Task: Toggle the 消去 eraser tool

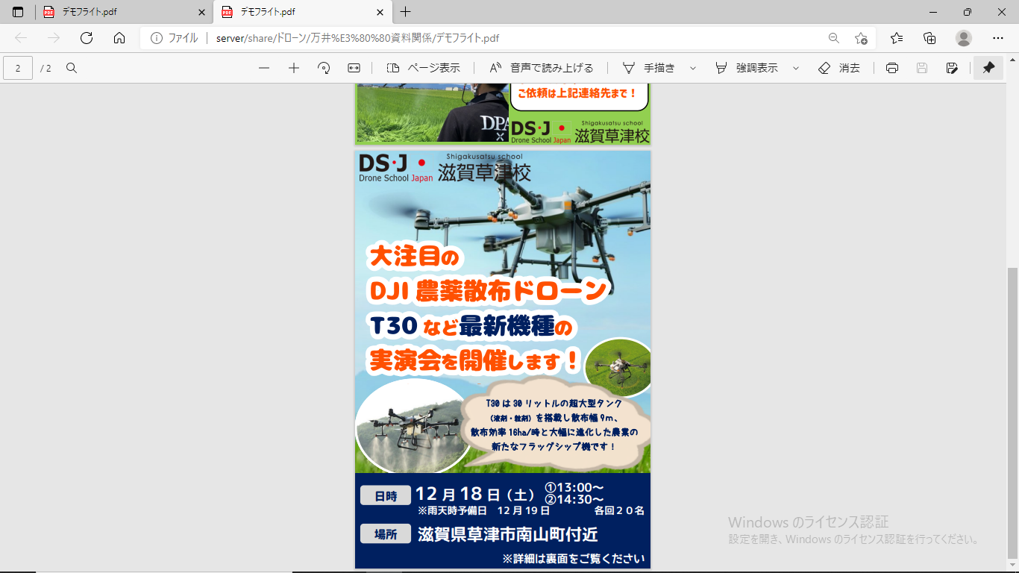Action: [x=839, y=68]
